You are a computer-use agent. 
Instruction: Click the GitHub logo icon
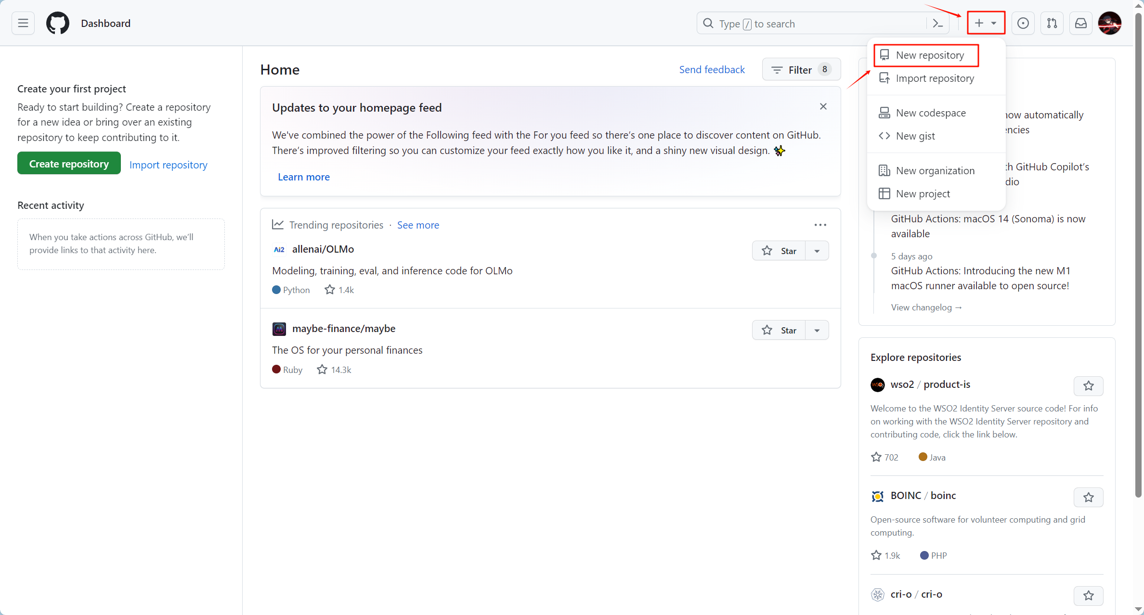58,23
